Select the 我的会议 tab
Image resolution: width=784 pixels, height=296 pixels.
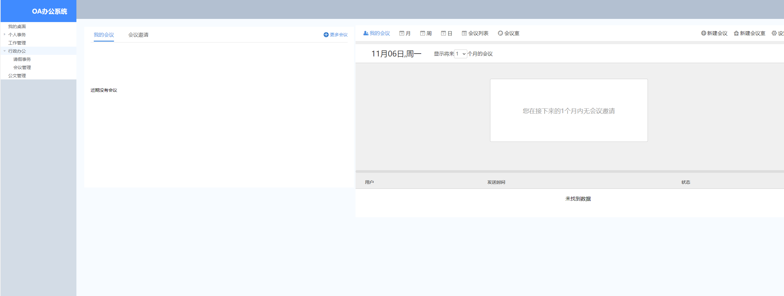pos(104,35)
